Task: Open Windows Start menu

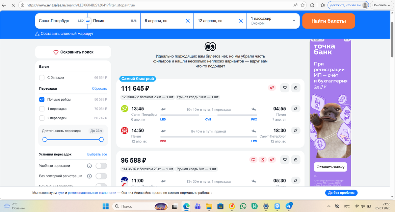Action: tap(106, 206)
